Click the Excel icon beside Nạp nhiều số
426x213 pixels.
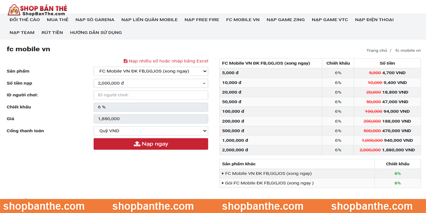click(125, 61)
